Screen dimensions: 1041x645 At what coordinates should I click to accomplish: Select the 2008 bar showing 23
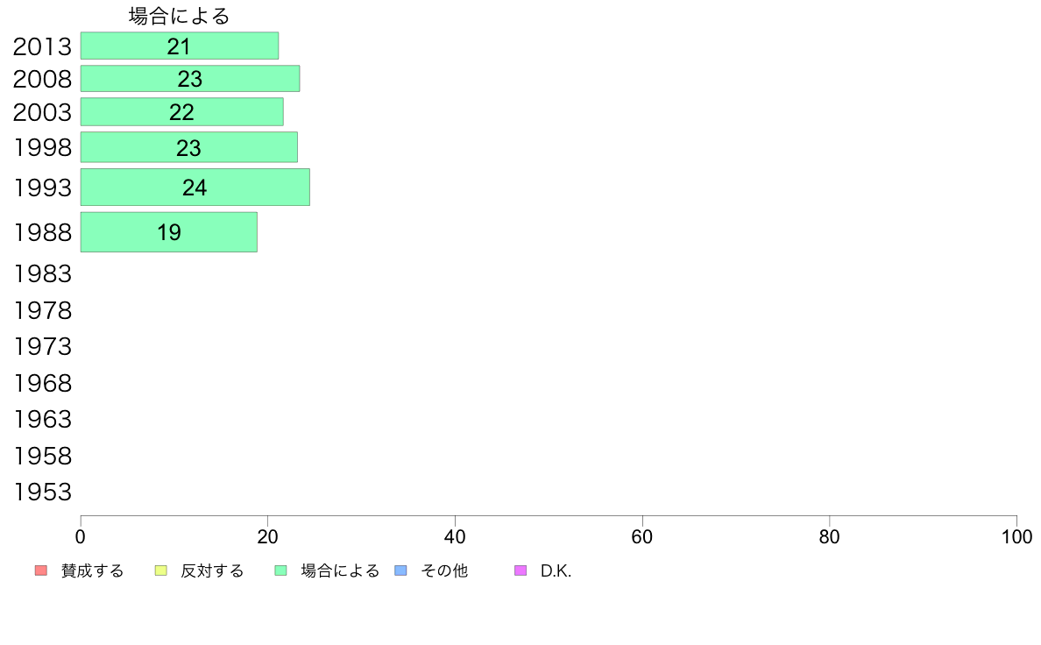coord(190,78)
